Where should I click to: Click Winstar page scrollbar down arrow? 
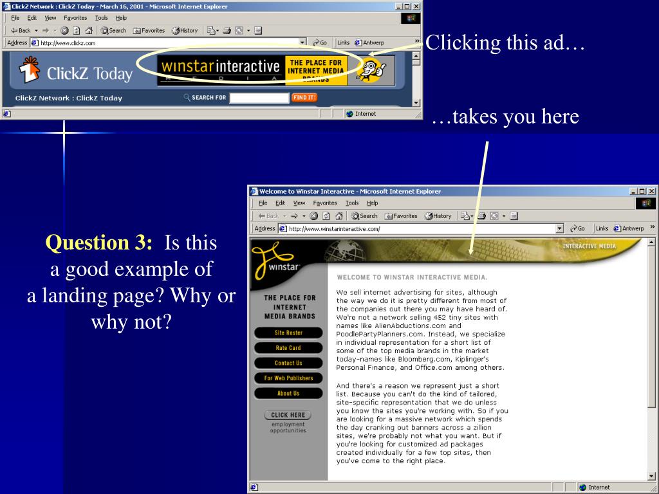pyautogui.click(x=651, y=477)
